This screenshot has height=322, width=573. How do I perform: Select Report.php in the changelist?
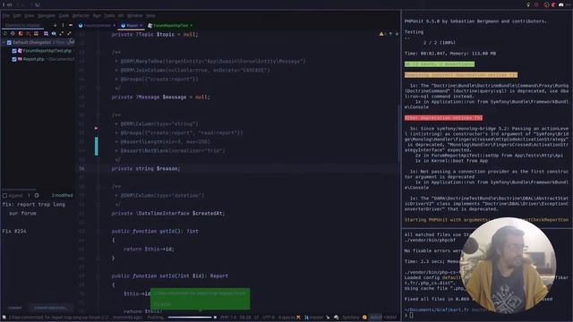coord(34,59)
